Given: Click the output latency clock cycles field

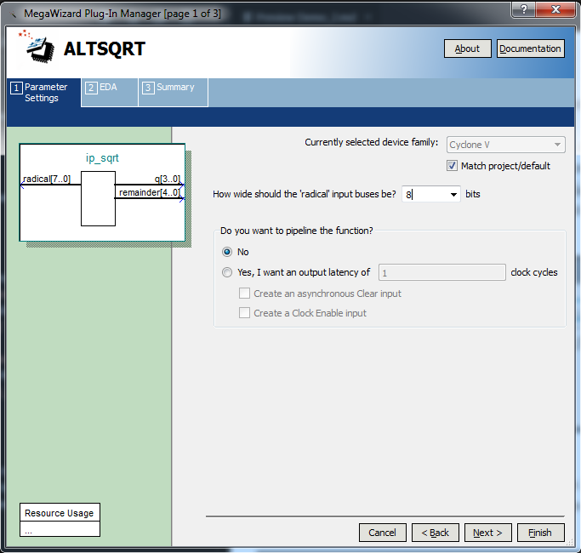Looking at the screenshot, I should 442,273.
